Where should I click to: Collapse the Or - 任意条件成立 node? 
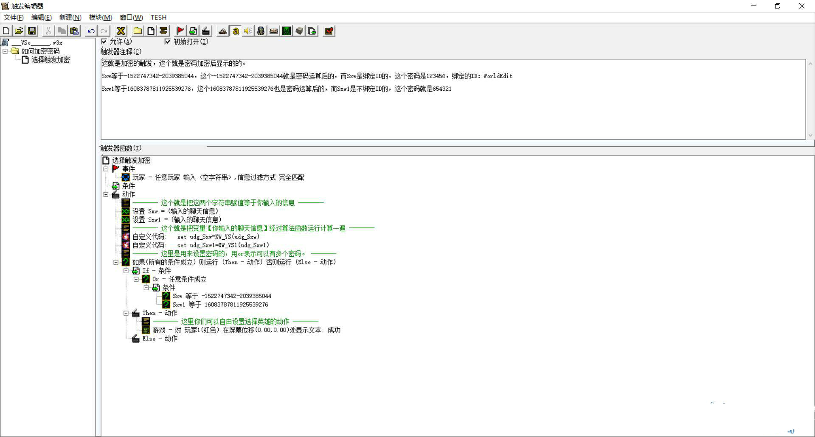[136, 279]
